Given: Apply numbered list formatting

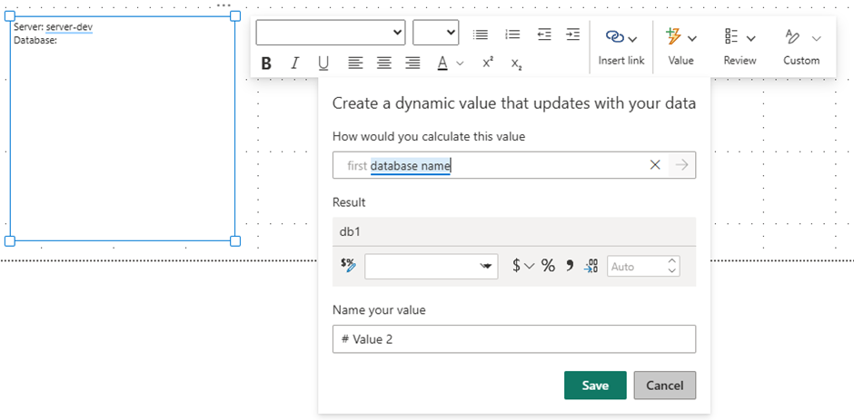Looking at the screenshot, I should pos(512,34).
